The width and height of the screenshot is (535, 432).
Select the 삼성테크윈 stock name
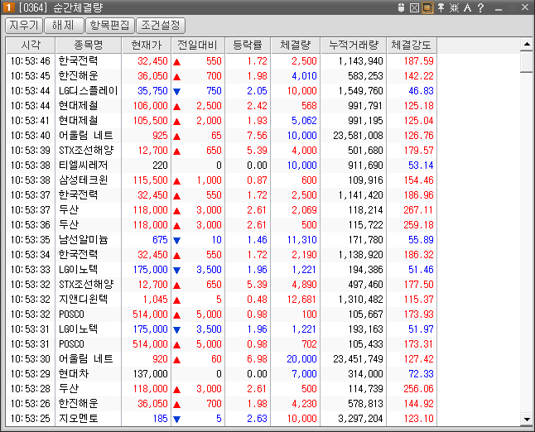[84, 180]
